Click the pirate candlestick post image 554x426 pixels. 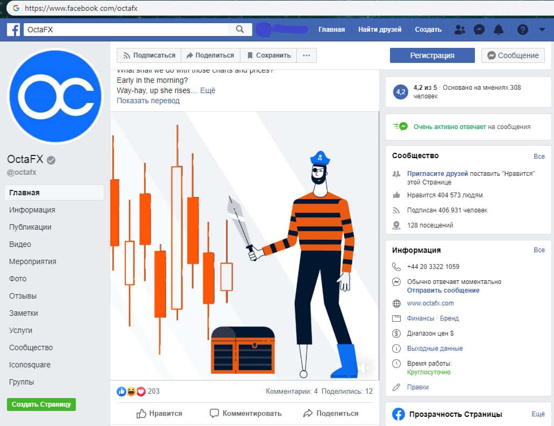click(245, 246)
